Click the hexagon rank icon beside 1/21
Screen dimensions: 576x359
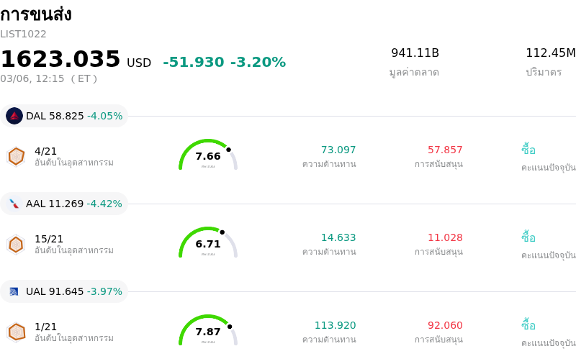[x=16, y=332]
